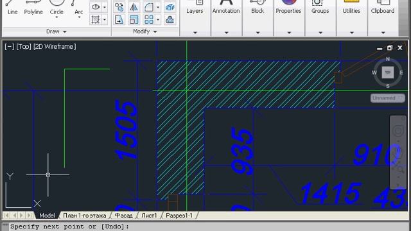Open the Fillet tool dropdown arrow

158,7
